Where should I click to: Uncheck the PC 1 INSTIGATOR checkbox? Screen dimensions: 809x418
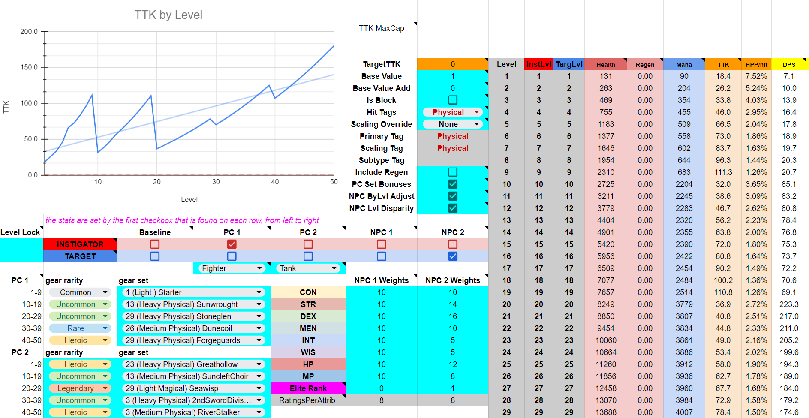(x=232, y=244)
